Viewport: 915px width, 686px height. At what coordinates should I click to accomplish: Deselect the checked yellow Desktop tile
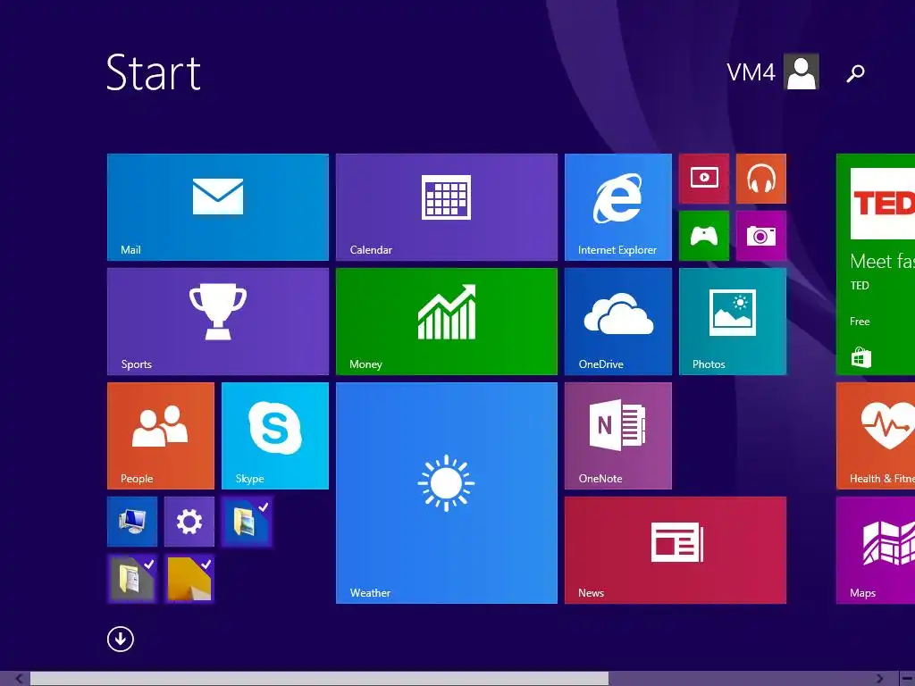(x=189, y=579)
